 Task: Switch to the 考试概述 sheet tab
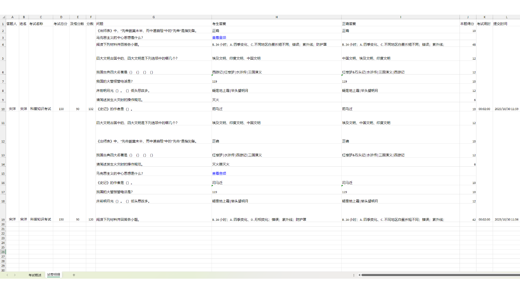click(x=34, y=275)
